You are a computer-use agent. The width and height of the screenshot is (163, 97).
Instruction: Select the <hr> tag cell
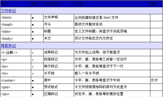pyautogui.click(x=16, y=73)
